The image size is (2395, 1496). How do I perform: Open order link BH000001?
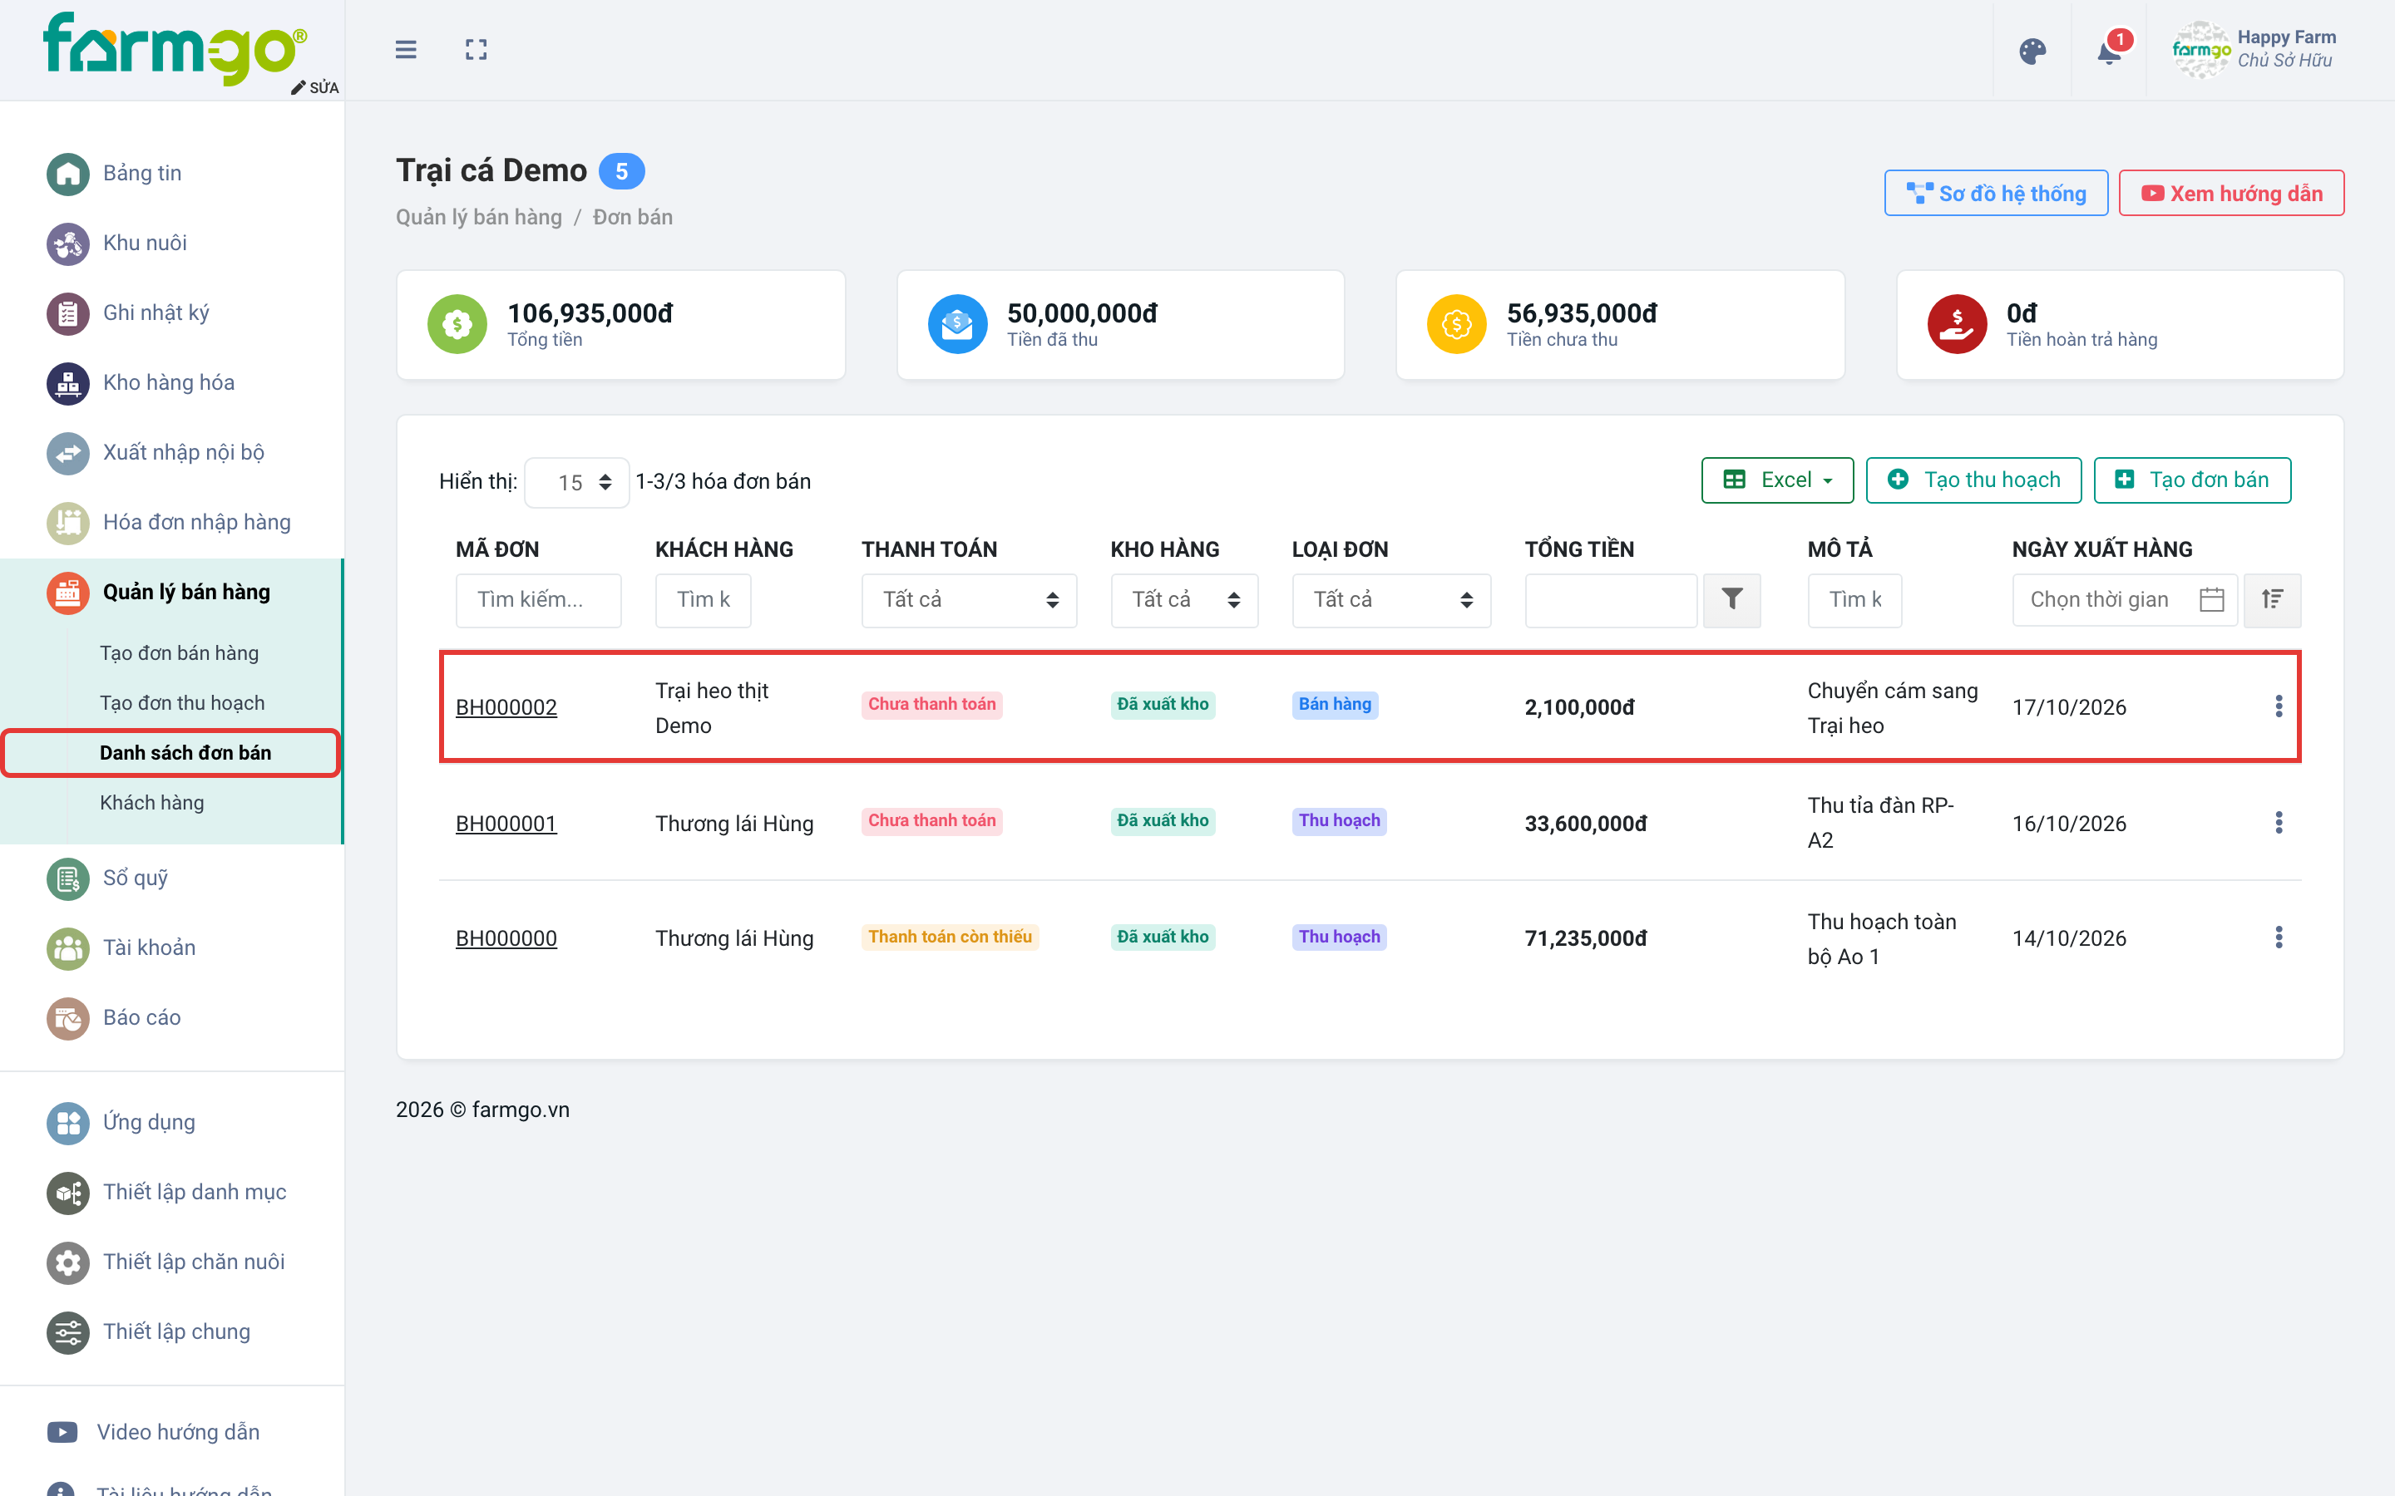coord(506,823)
